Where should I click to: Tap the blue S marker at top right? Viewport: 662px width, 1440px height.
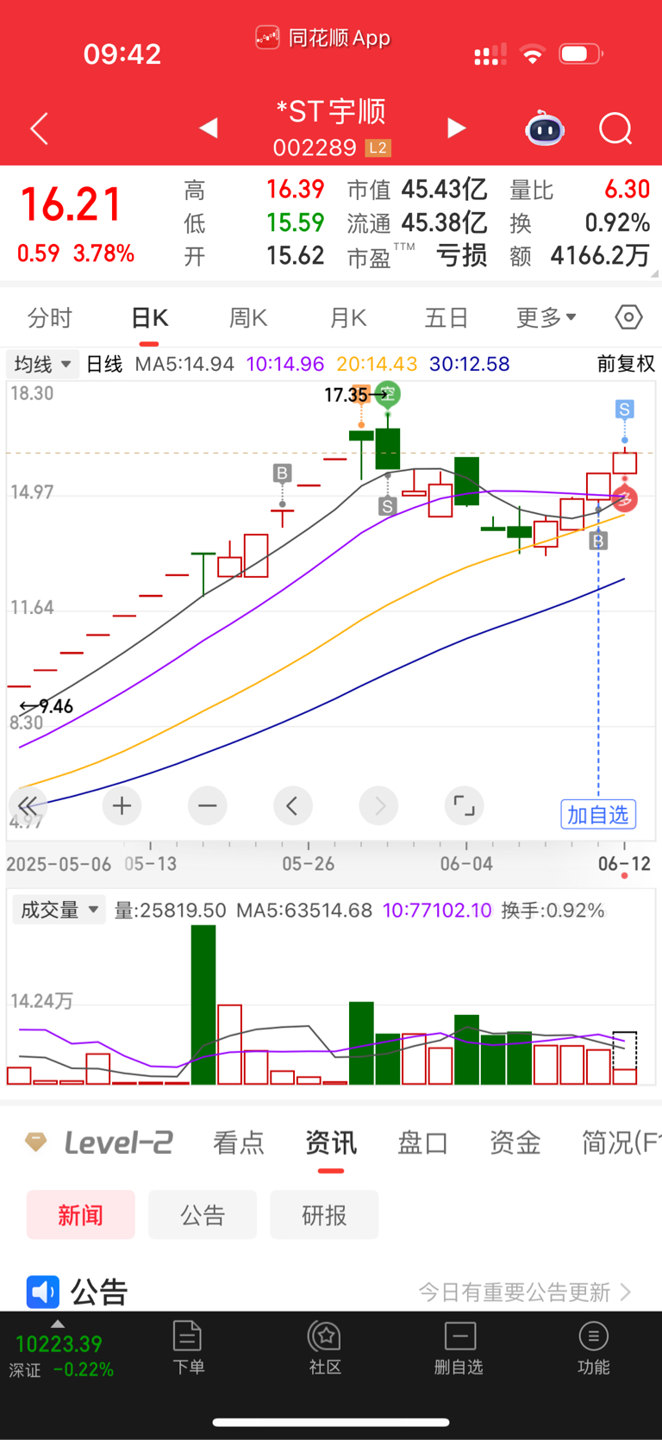(x=625, y=409)
